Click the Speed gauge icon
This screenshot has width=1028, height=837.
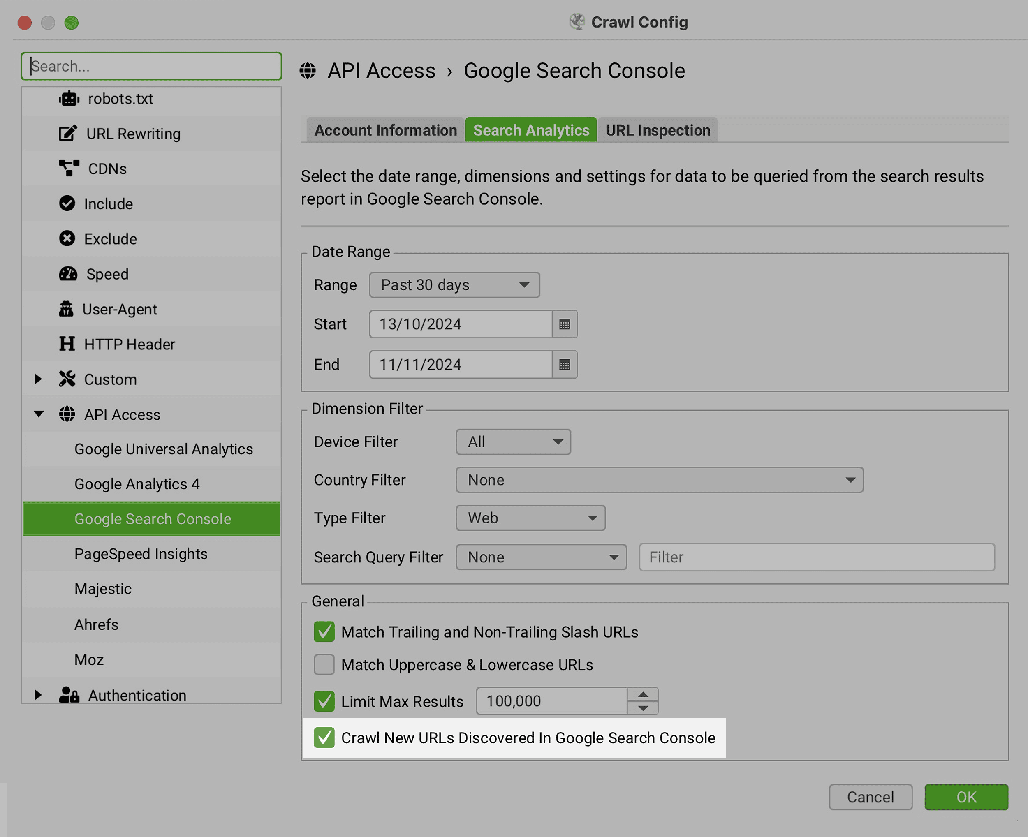(x=68, y=274)
